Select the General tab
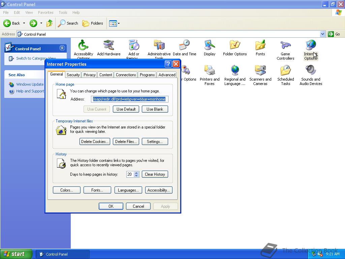 (x=57, y=74)
